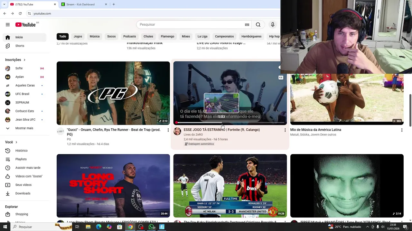This screenshot has width=412, height=231.
Task: Click the Dublagem automática badge
Action: pos(199,144)
